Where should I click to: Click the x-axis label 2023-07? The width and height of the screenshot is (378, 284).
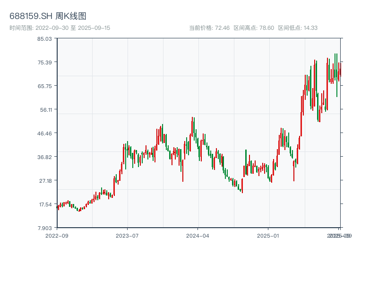point(127,236)
